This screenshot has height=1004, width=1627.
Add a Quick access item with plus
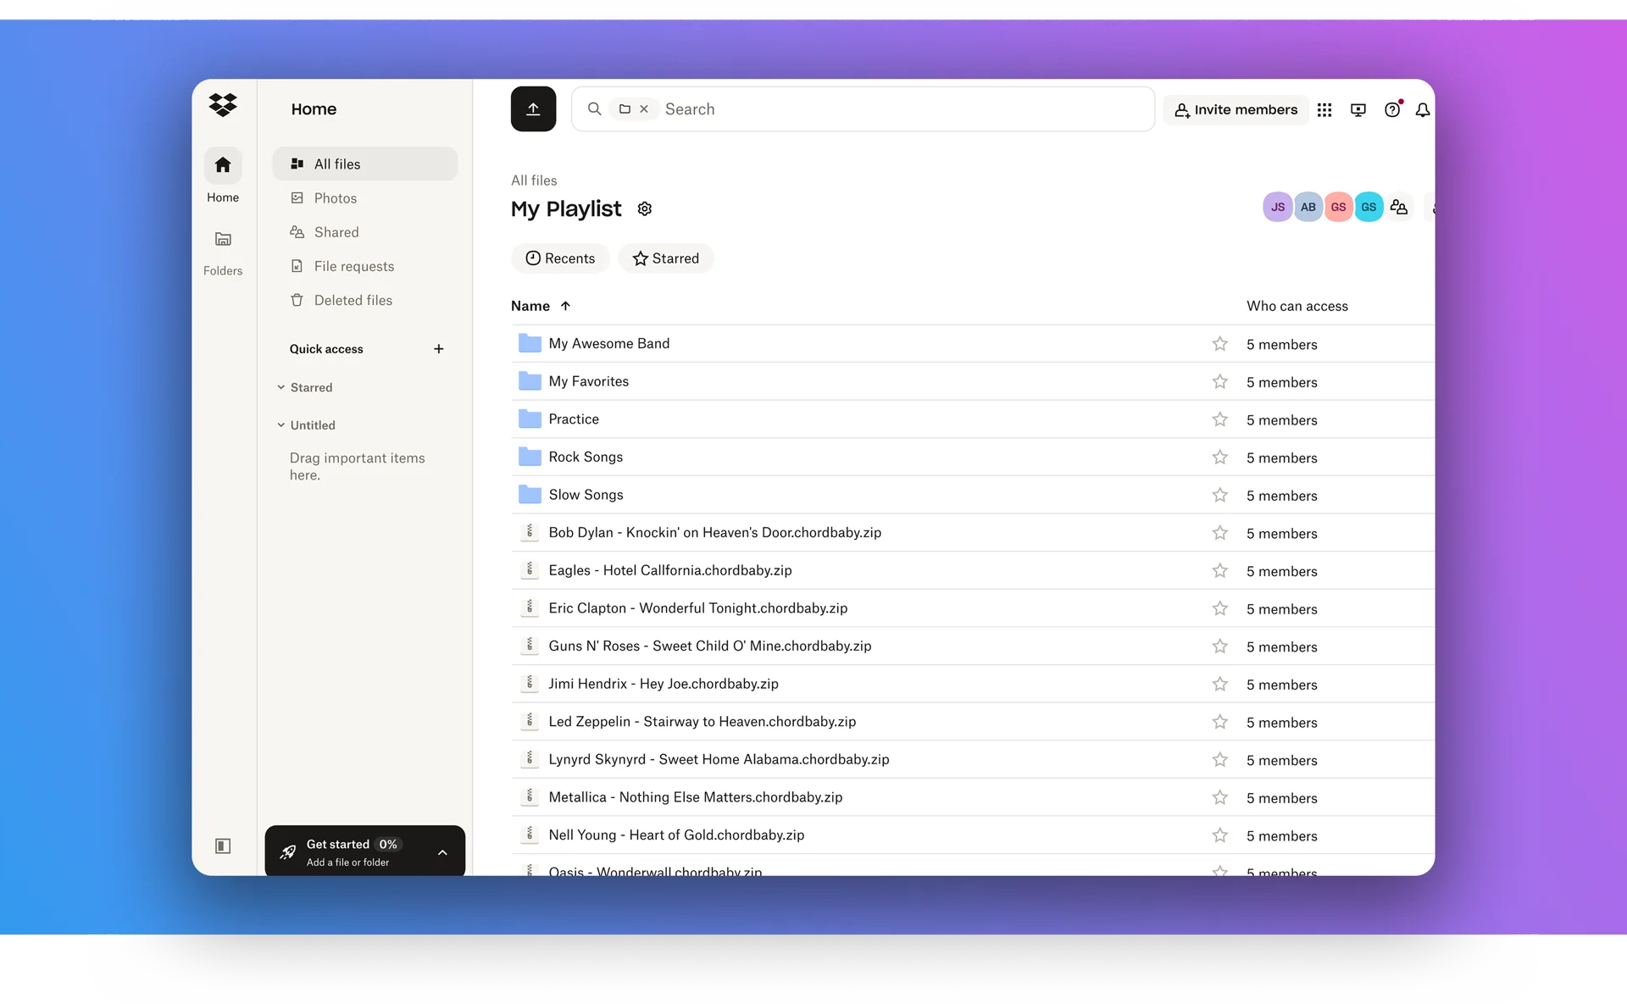pyautogui.click(x=438, y=349)
